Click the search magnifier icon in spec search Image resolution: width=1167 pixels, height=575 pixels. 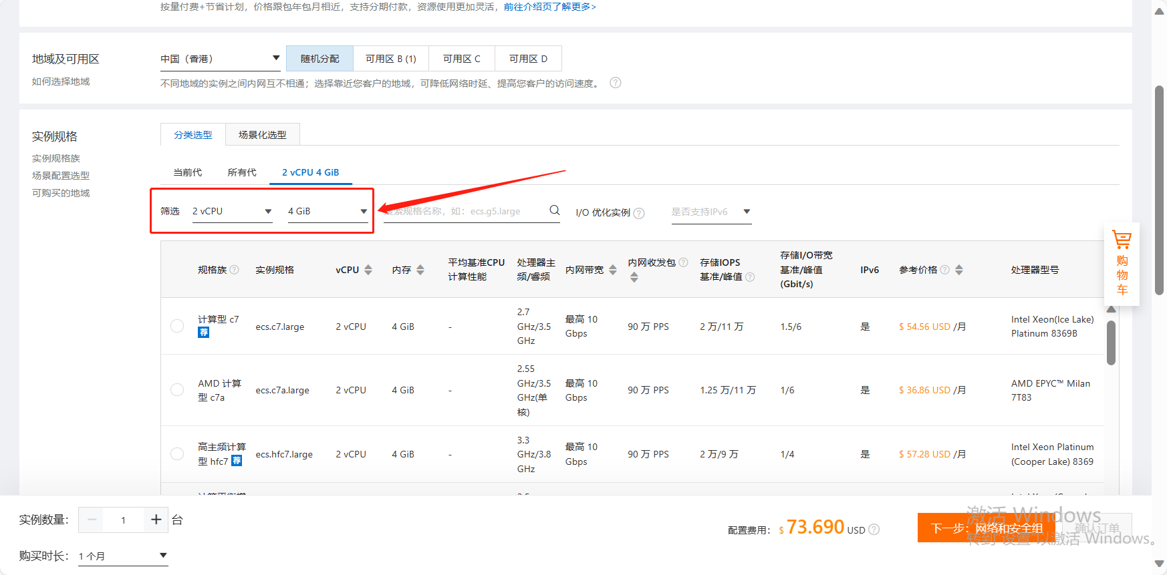point(554,210)
